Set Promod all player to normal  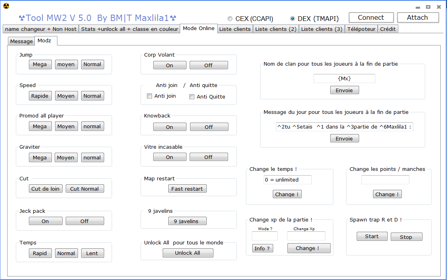pyautogui.click(x=92, y=127)
